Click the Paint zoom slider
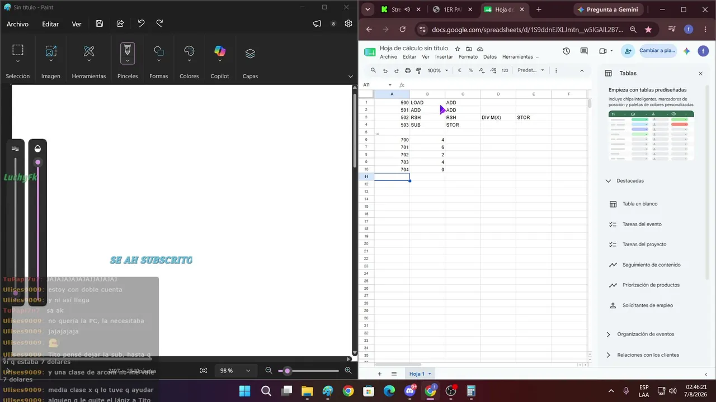716x402 pixels. point(308,371)
